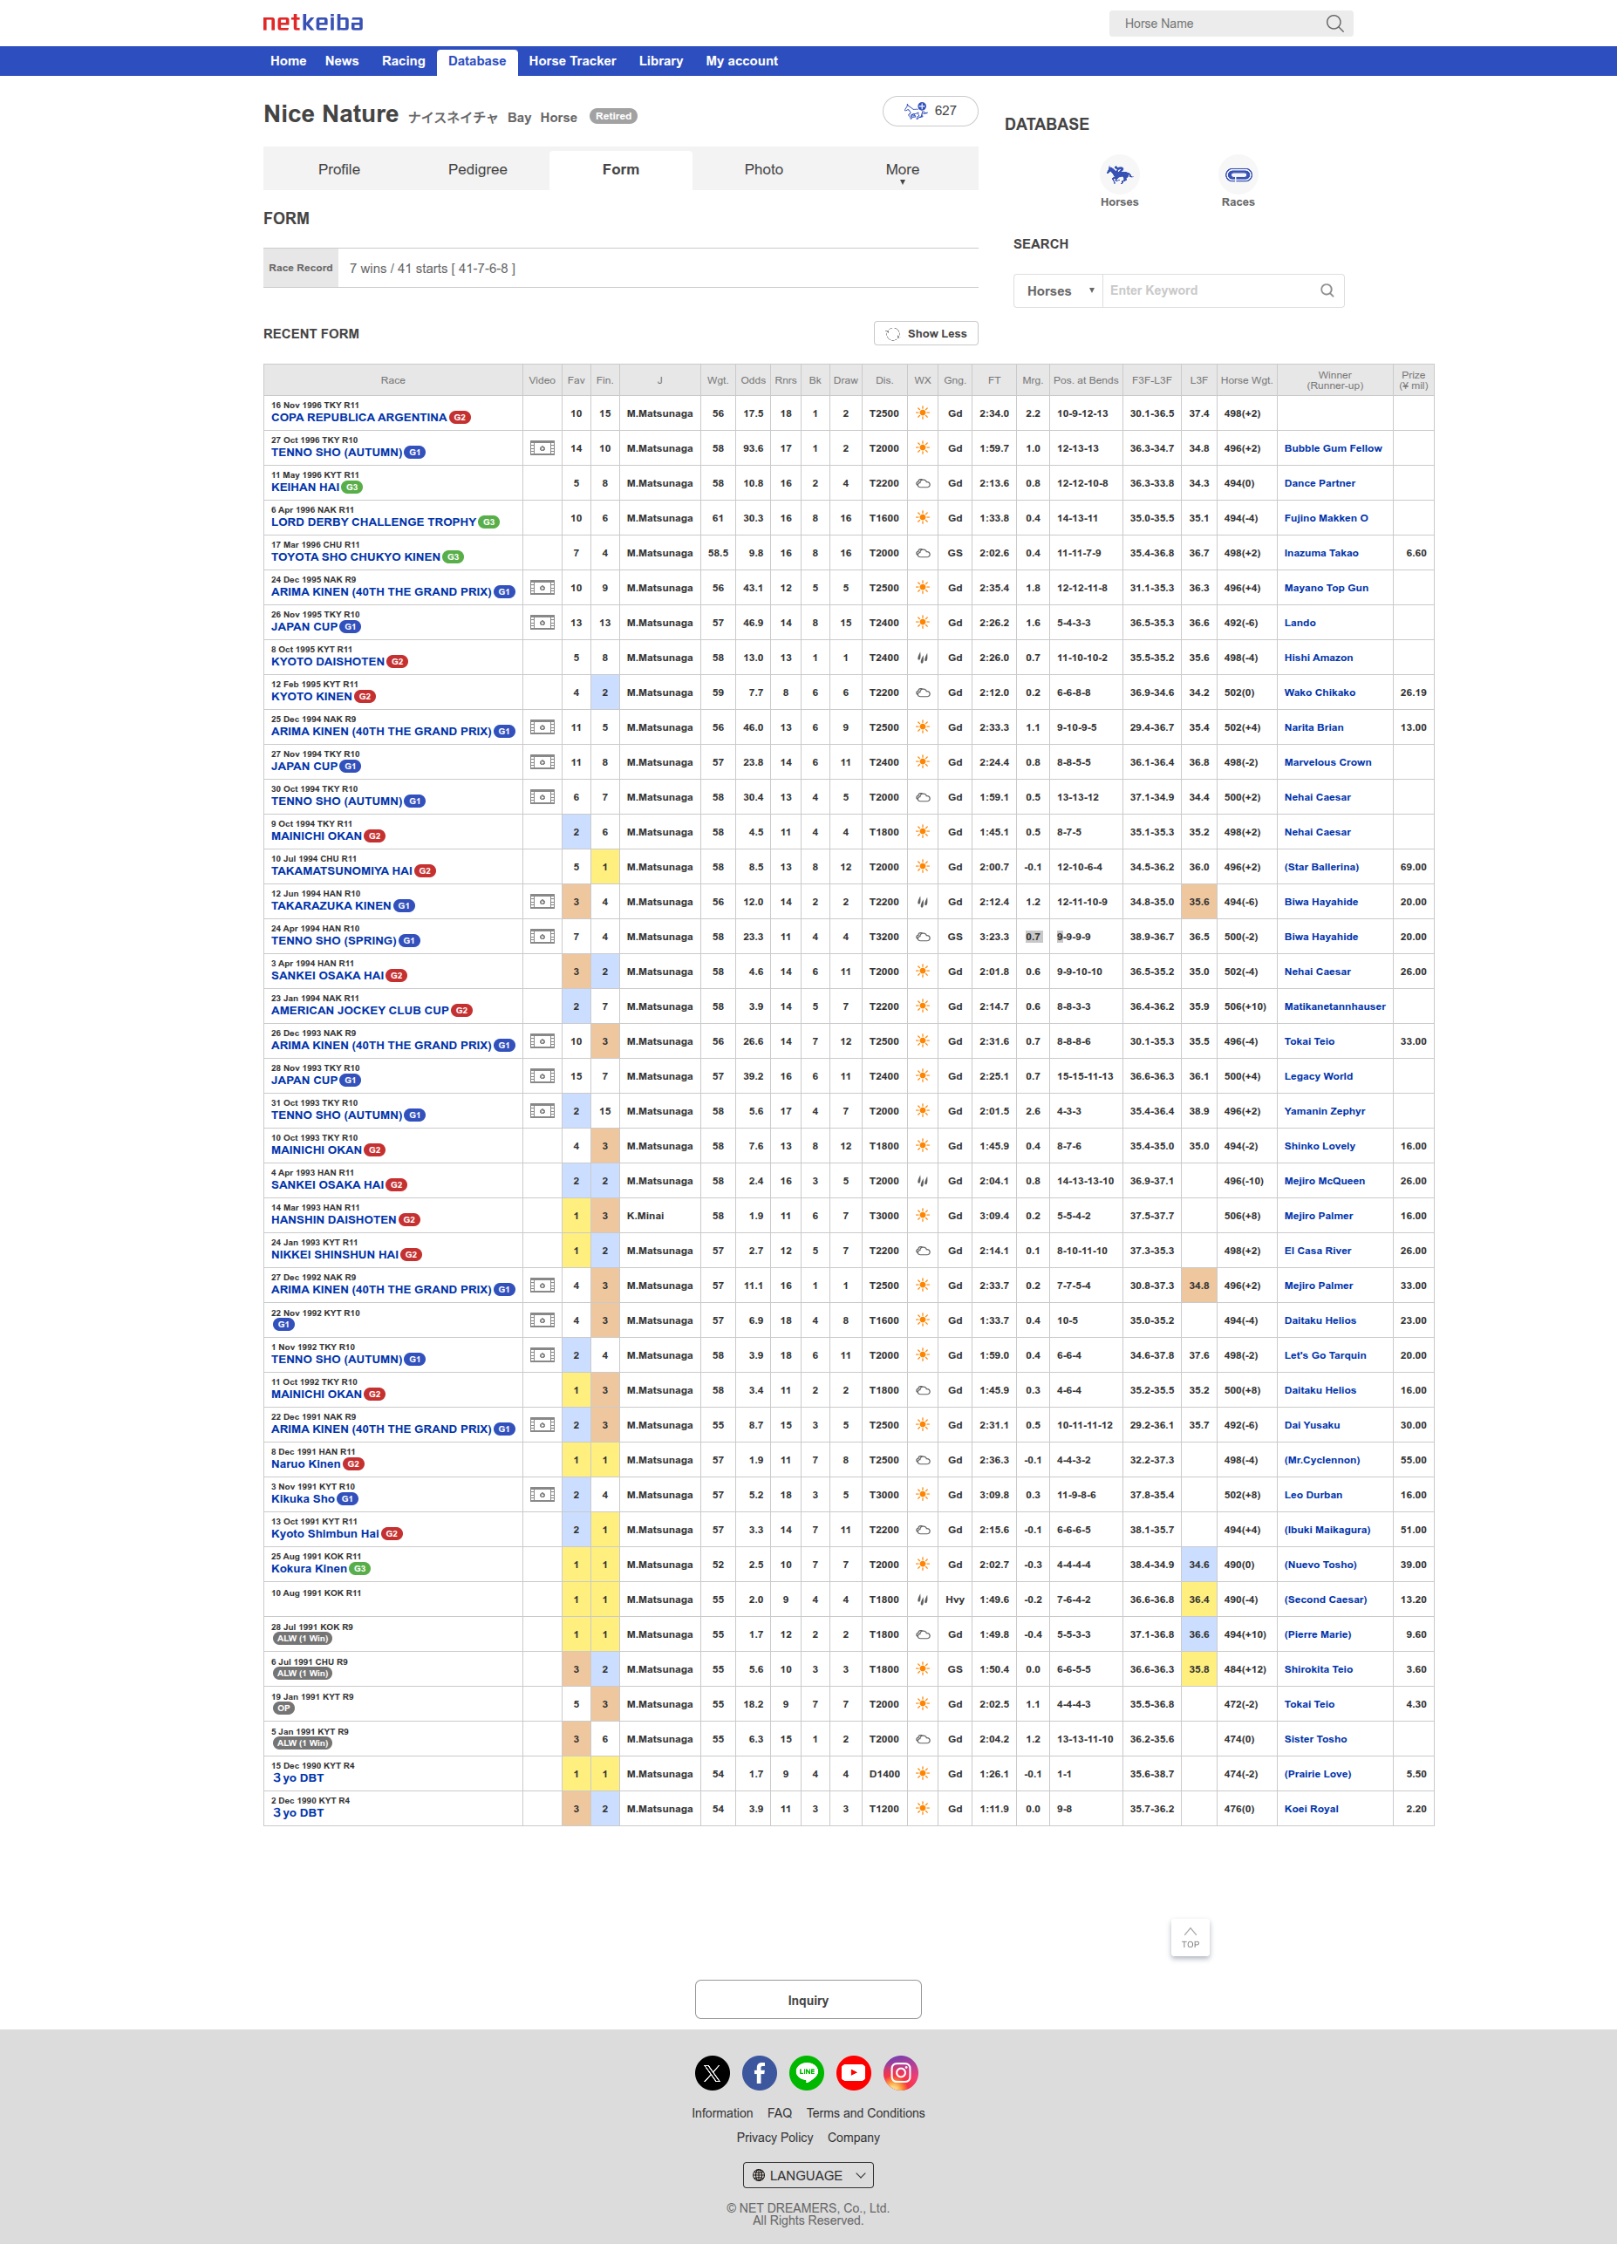Open the X (Twitter) social link
Viewport: 1617px width, 2244px height.
point(713,2072)
